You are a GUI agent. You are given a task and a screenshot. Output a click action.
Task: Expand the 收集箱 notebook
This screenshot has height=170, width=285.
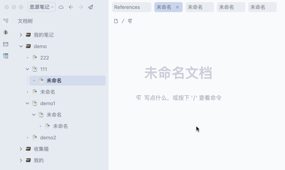(21, 149)
